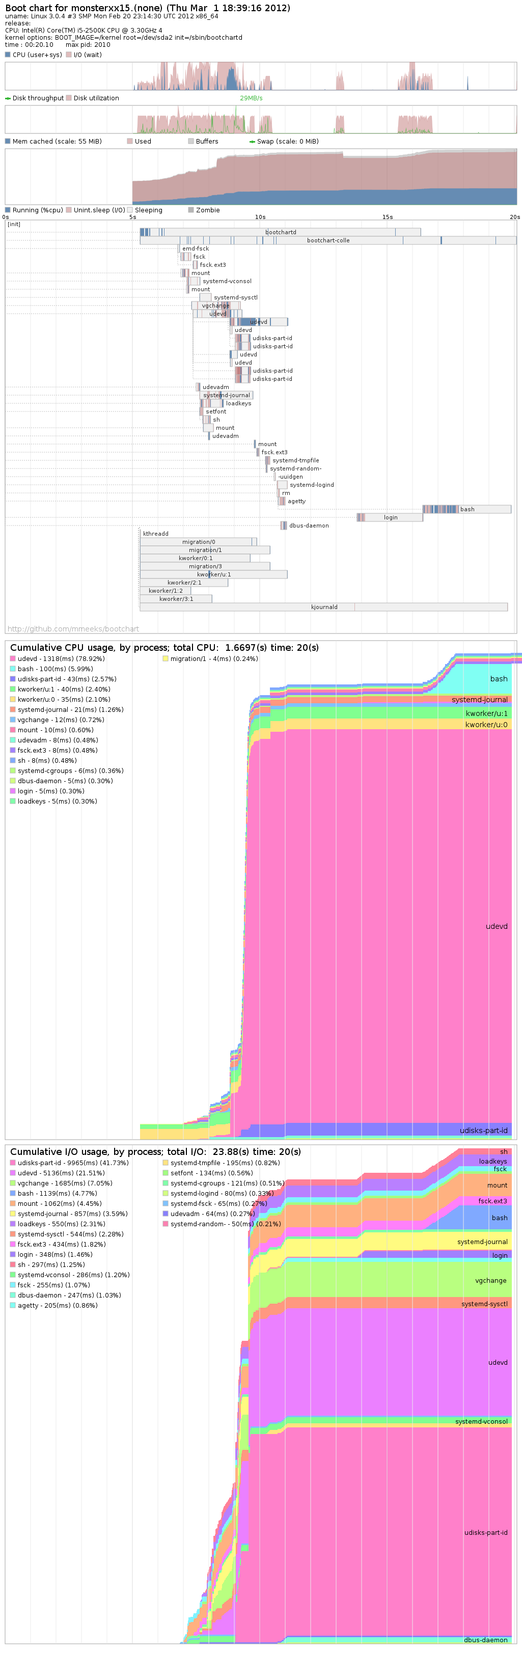
Task: Click the CPU (user+sys) legend swatch
Action: pos(8,54)
